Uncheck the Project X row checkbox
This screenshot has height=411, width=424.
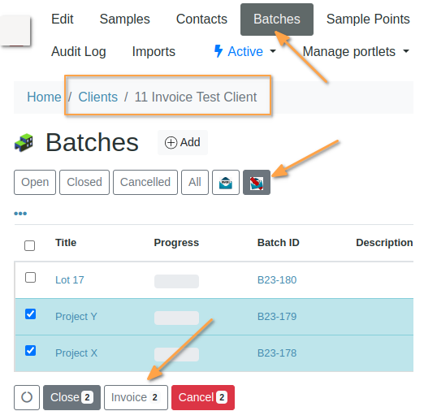tap(30, 351)
